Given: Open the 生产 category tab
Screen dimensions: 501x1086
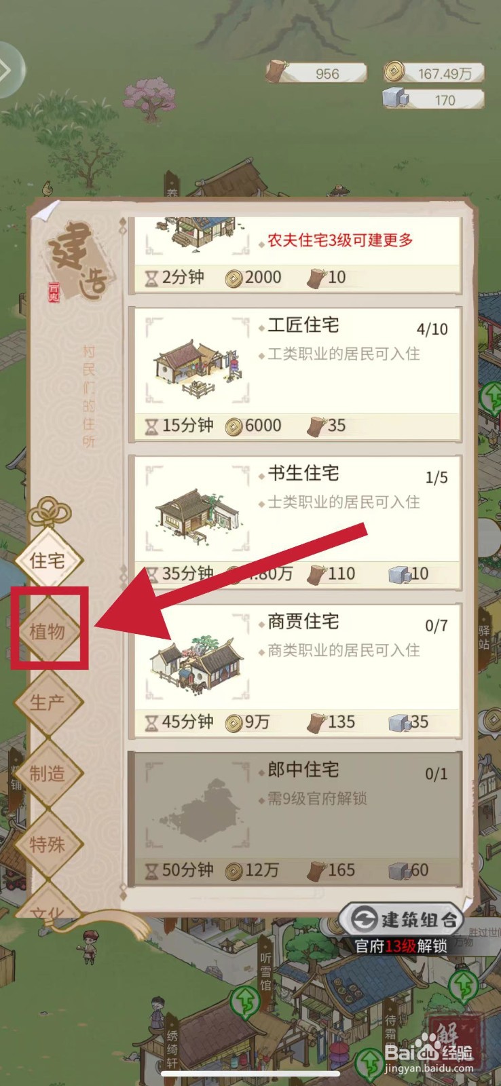Looking at the screenshot, I should (48, 703).
